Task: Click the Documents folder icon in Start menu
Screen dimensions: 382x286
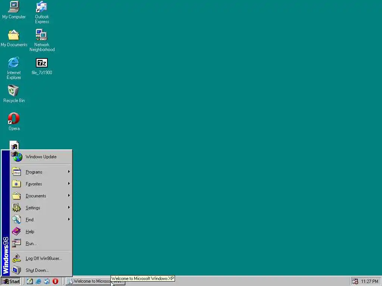Action: click(16, 196)
